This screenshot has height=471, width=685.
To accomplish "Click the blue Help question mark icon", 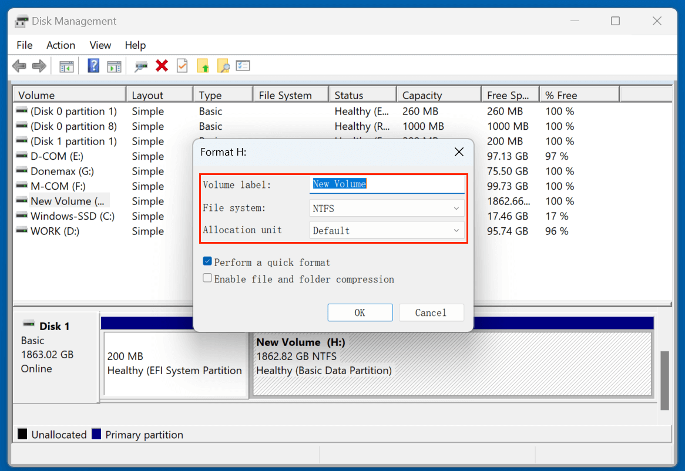I will coord(93,66).
